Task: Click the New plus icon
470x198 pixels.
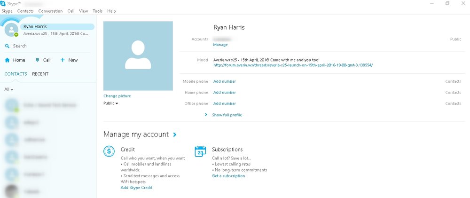Action: 63,60
